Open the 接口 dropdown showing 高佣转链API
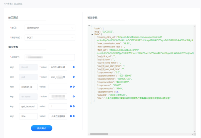The image size is (201, 138). pyautogui.click(x=50, y=28)
